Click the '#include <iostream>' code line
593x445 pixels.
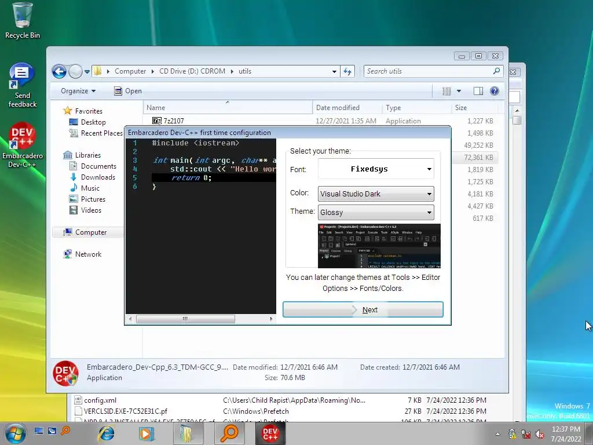195,143
